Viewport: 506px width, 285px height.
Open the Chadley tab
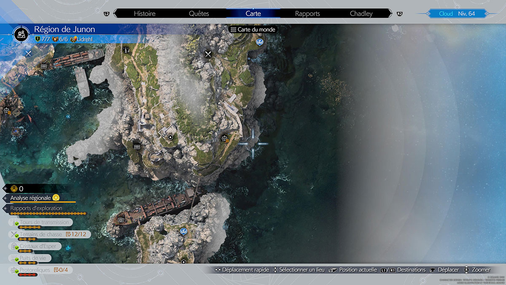(x=361, y=14)
